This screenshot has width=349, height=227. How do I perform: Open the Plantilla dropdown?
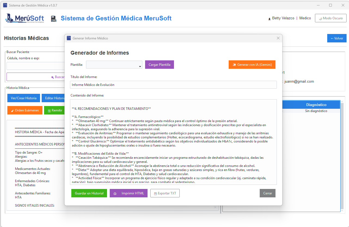pos(114,65)
